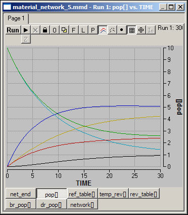The image size is (188, 215).
Task: Click the window title bar icon
Action: [7, 7]
